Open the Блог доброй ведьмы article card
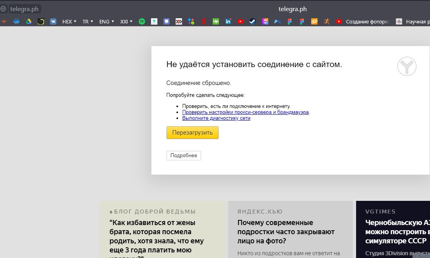This screenshot has height=258, width=430. (x=163, y=229)
